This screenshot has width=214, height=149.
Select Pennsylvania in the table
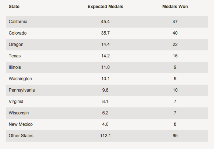coord(22,90)
